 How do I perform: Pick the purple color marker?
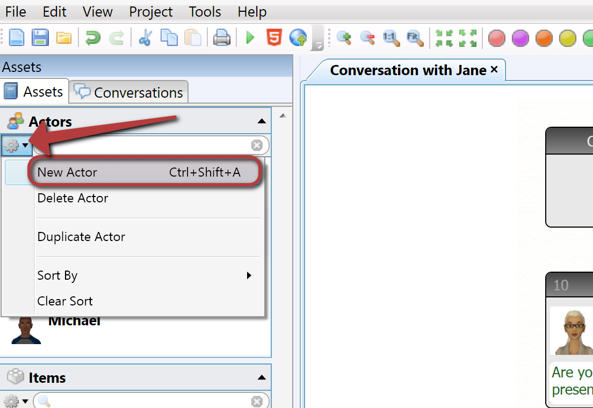[520, 38]
